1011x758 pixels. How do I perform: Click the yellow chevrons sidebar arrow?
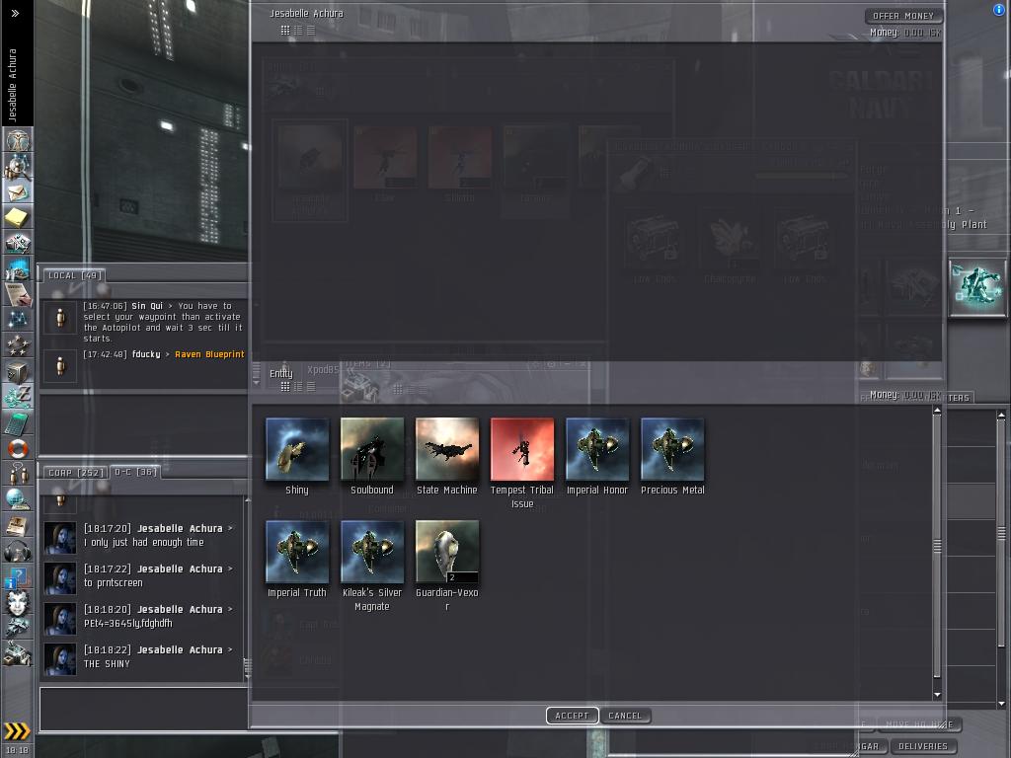tap(17, 731)
